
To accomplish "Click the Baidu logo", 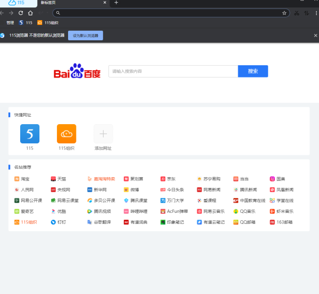I will pos(77,71).
